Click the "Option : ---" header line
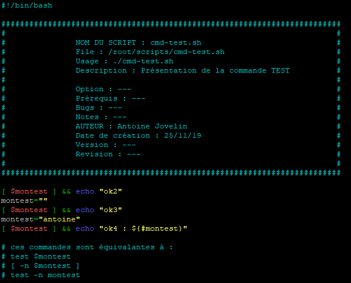 tap(103, 89)
